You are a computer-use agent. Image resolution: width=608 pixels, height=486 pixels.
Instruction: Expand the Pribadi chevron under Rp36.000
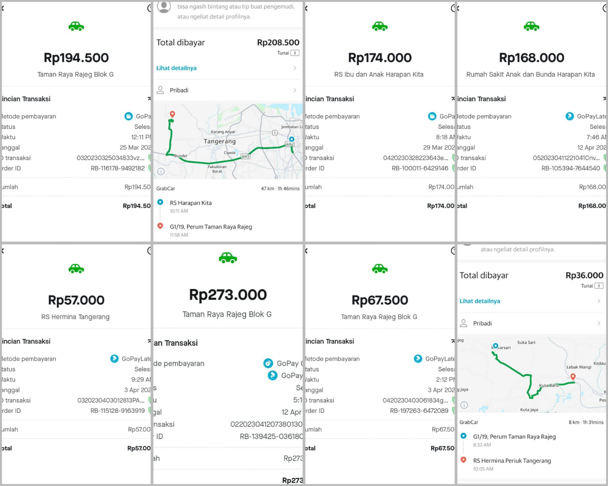tap(598, 323)
